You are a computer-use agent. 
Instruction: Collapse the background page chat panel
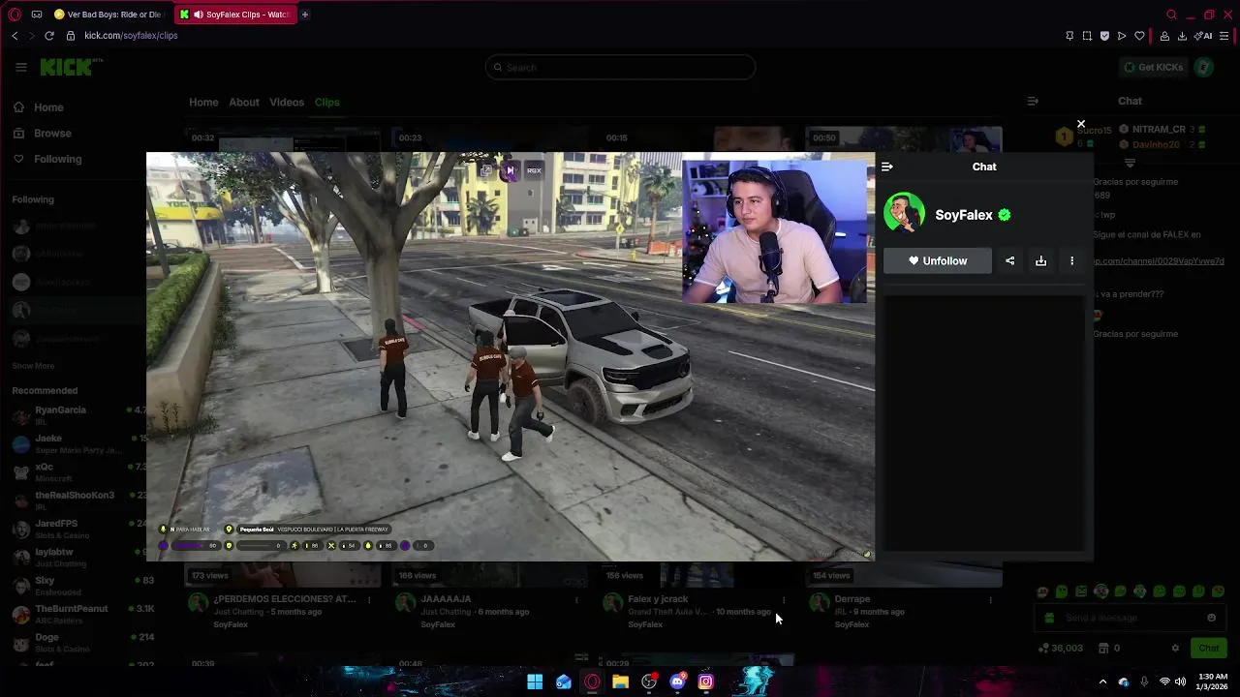[x=1033, y=101]
